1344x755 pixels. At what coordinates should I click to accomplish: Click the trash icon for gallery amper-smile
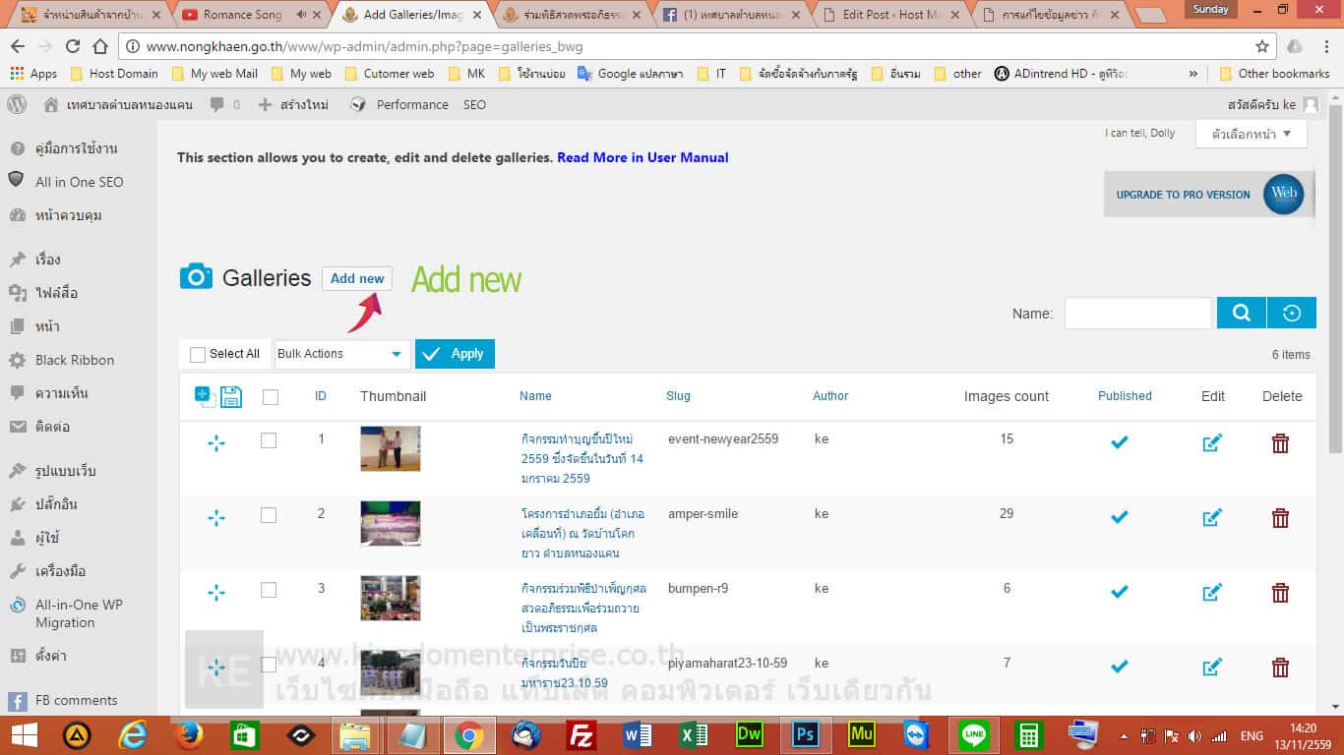[x=1280, y=518]
